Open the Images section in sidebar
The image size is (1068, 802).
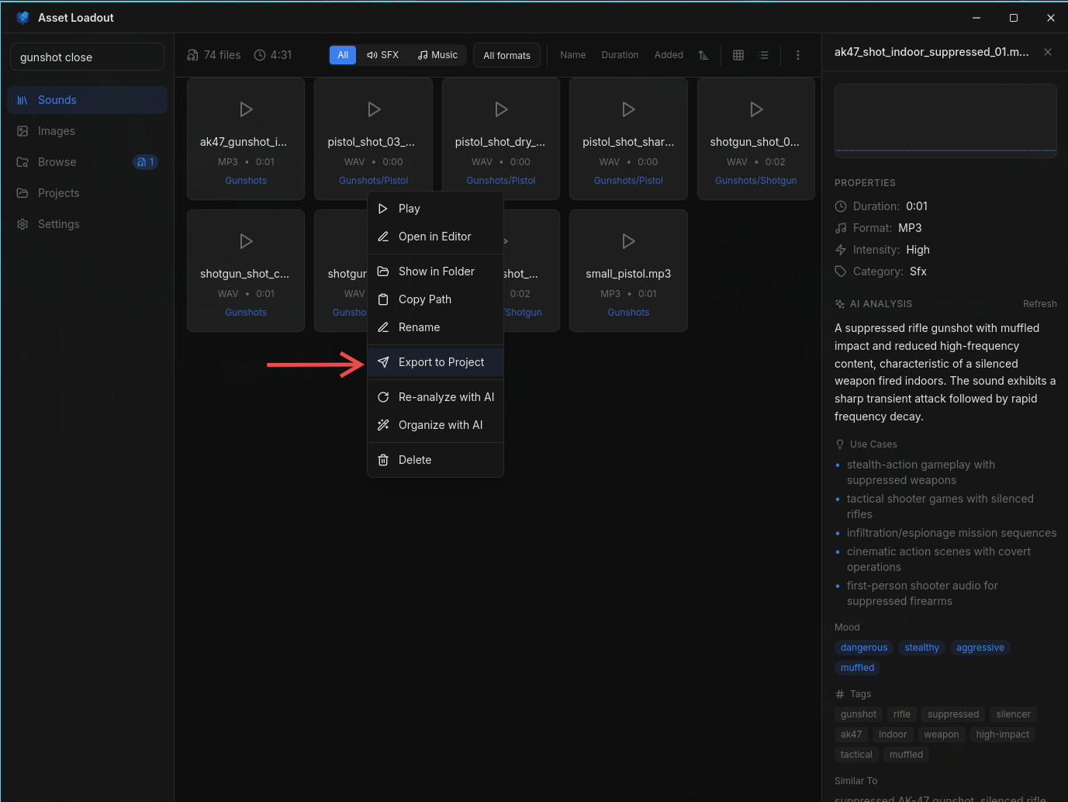(57, 131)
